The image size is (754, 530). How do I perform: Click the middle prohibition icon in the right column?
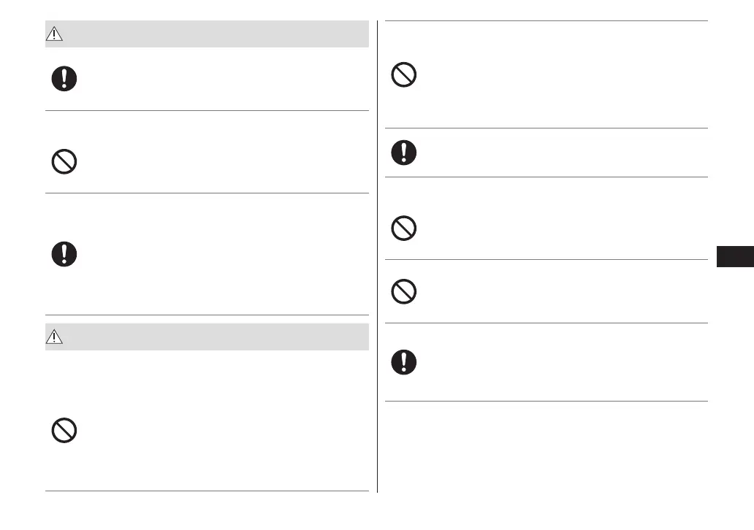click(x=404, y=229)
